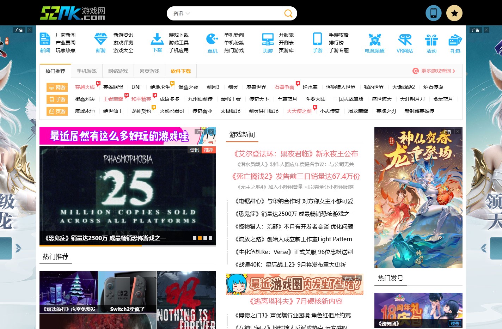Open the 手机应用 link
The image size is (502, 329).
click(179, 50)
